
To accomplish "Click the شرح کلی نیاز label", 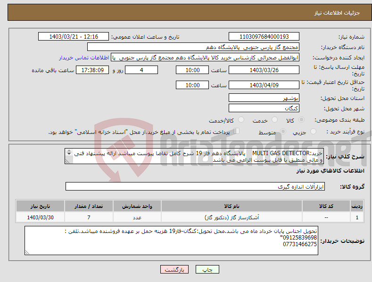I will pos(345,157).
